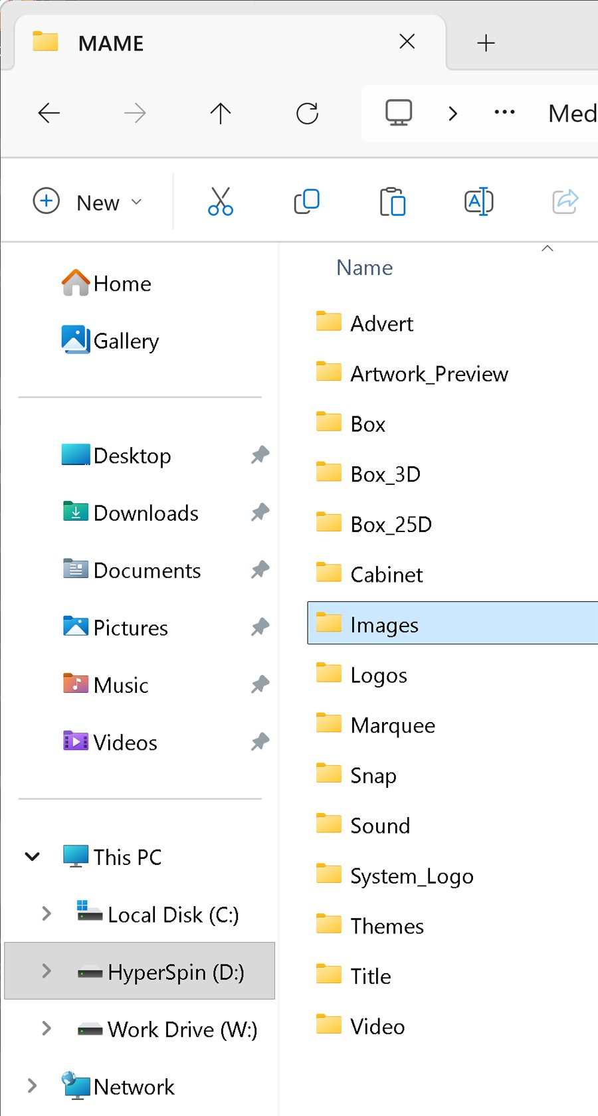The height and width of the screenshot is (1116, 598).
Task: Open the breadcrumb ellipsis menu
Action: coord(504,113)
